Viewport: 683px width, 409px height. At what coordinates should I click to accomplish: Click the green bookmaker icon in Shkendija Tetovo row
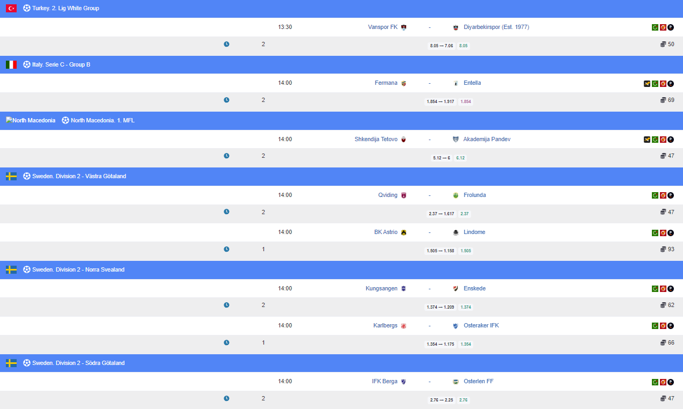(x=655, y=140)
